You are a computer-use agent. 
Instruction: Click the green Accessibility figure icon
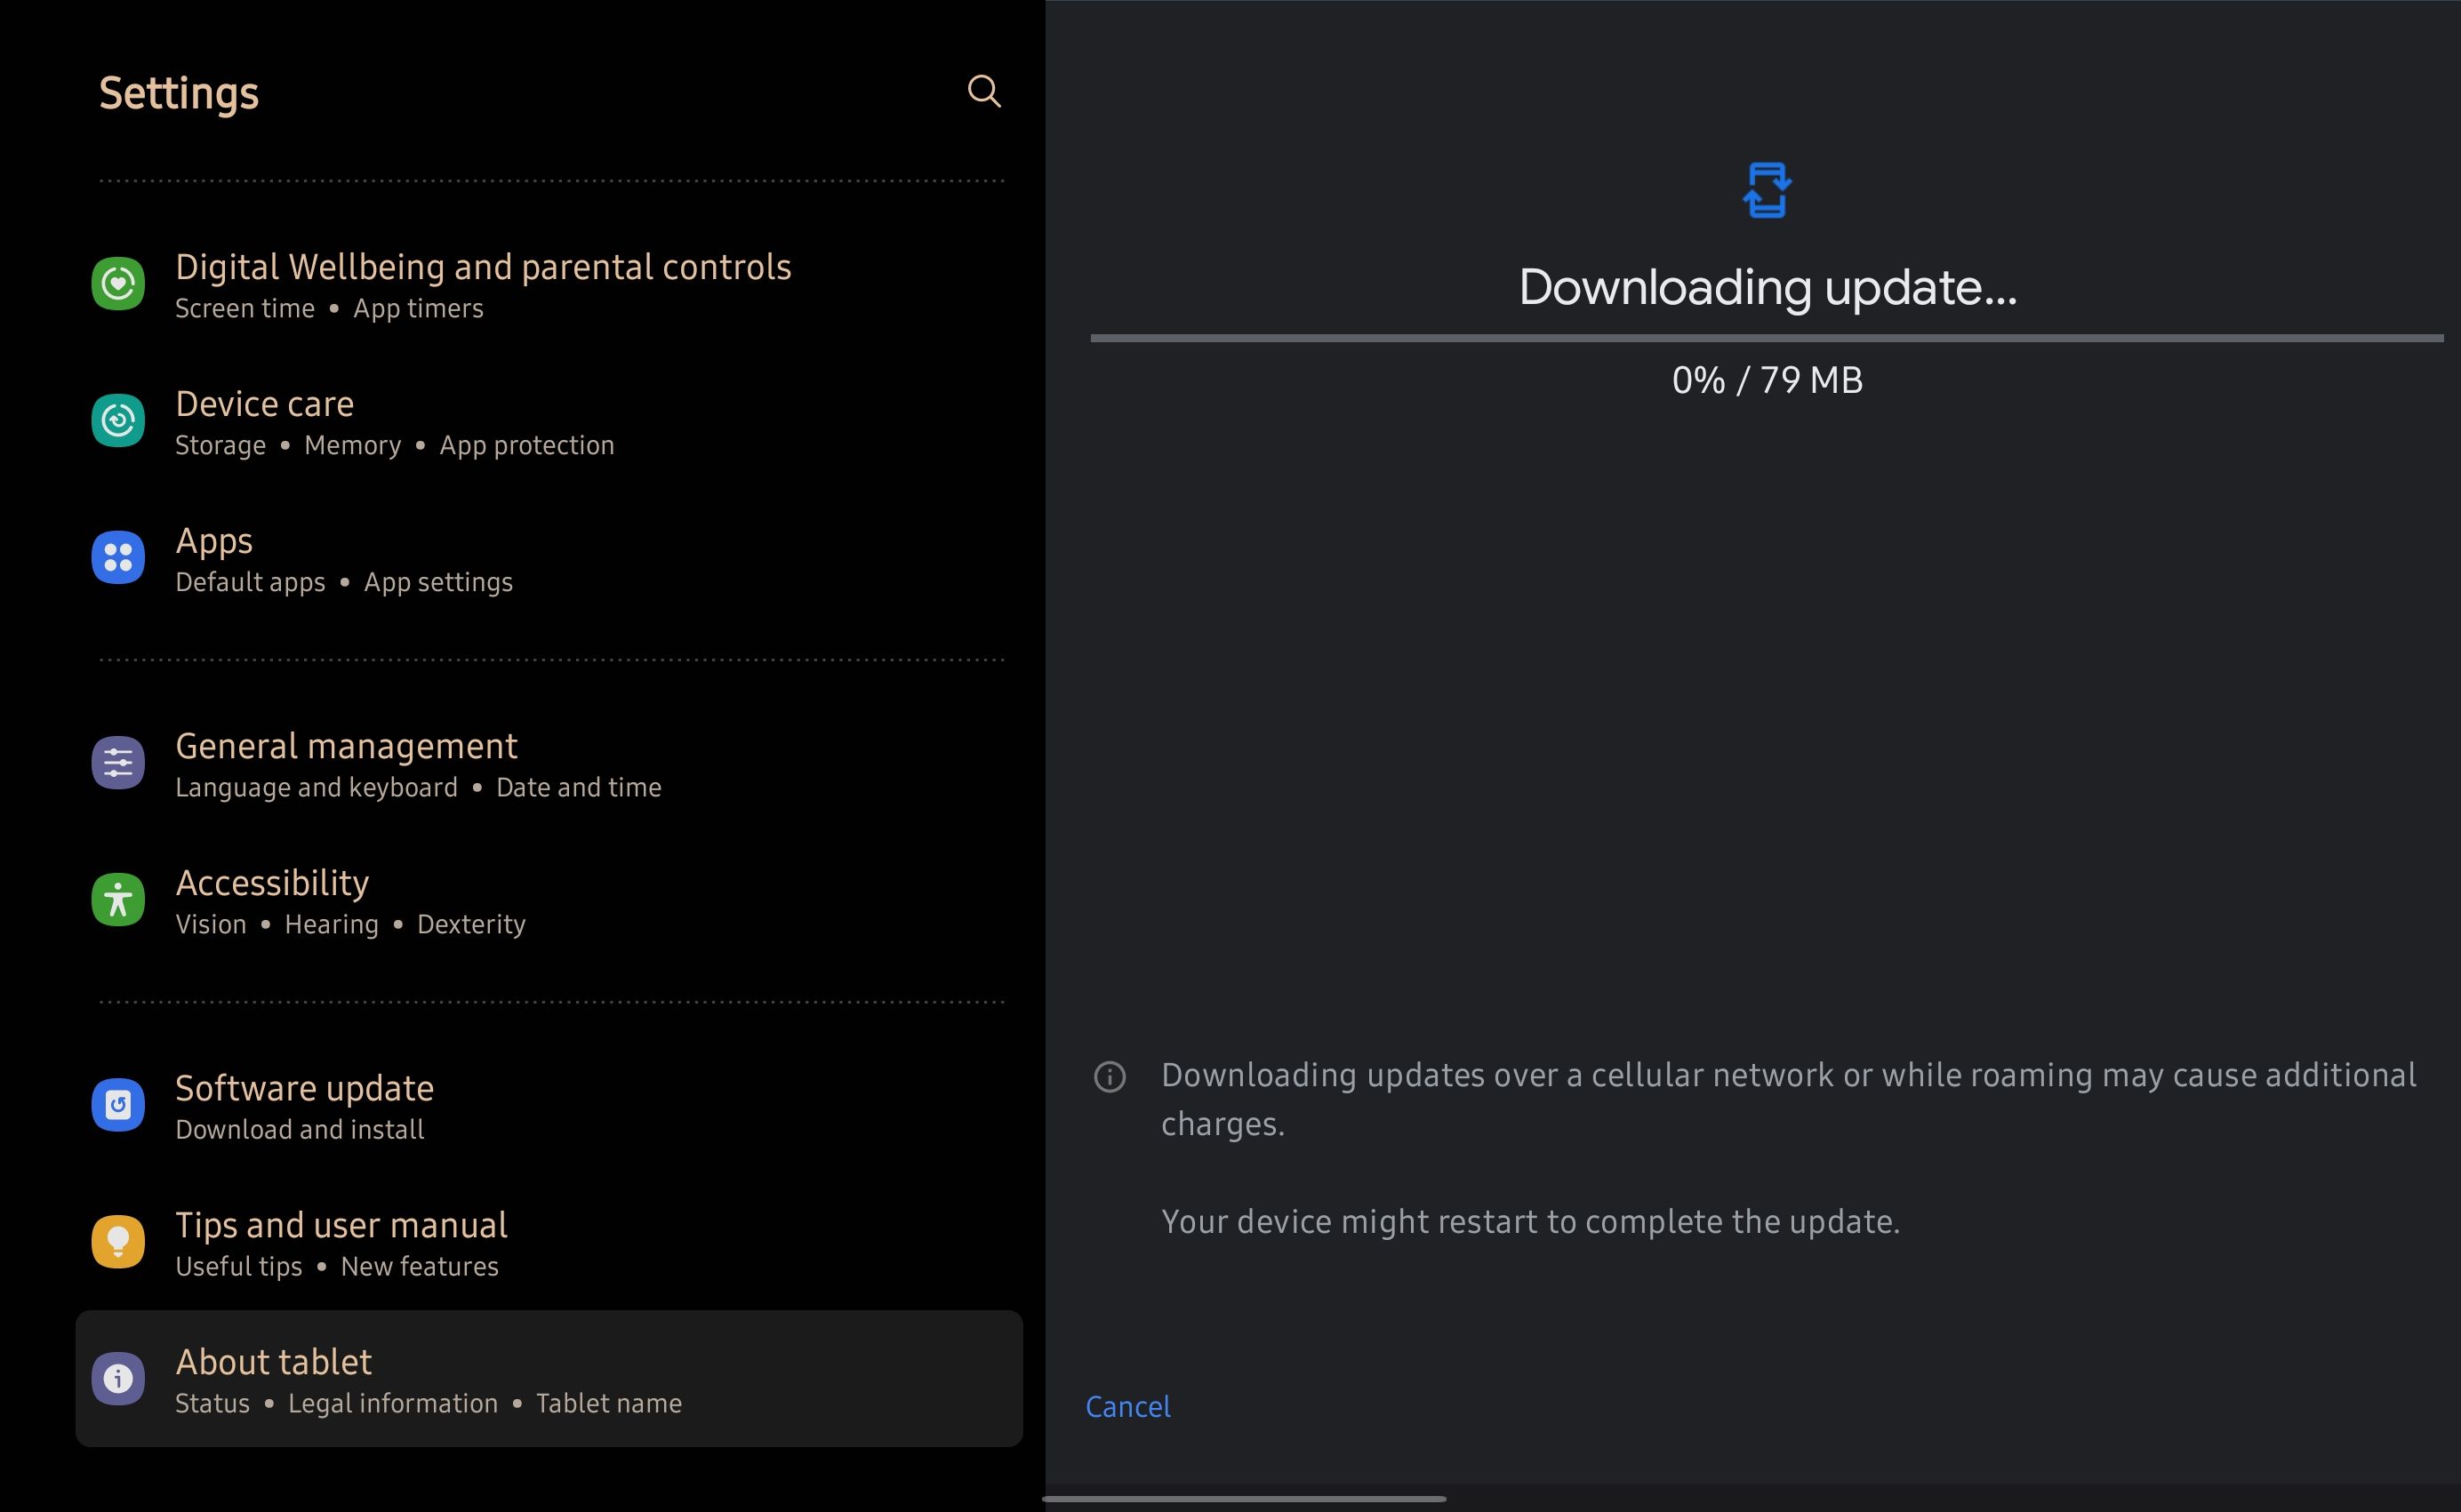click(x=117, y=899)
